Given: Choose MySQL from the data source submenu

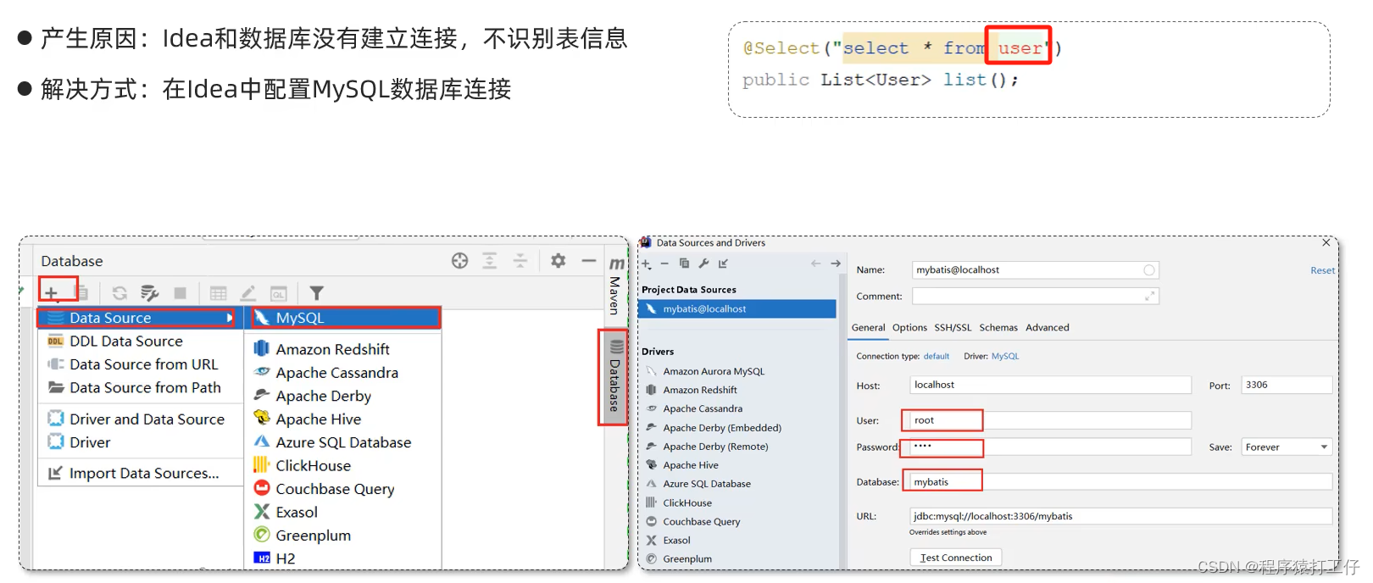Looking at the screenshot, I should [x=344, y=318].
